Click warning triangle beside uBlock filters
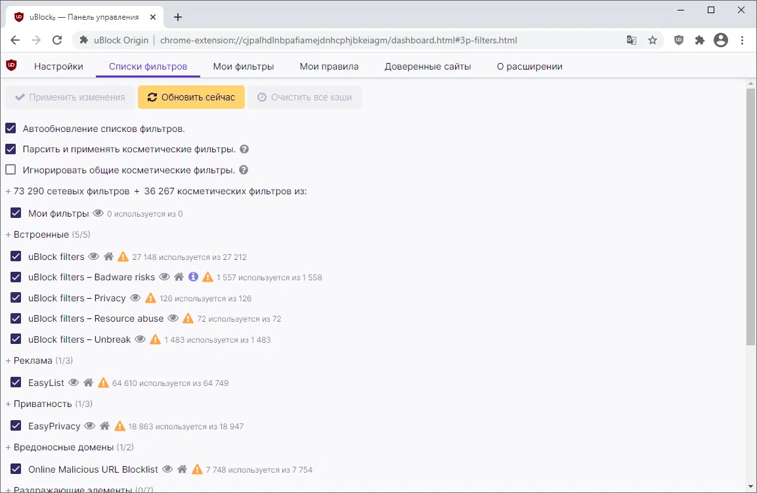 [123, 257]
